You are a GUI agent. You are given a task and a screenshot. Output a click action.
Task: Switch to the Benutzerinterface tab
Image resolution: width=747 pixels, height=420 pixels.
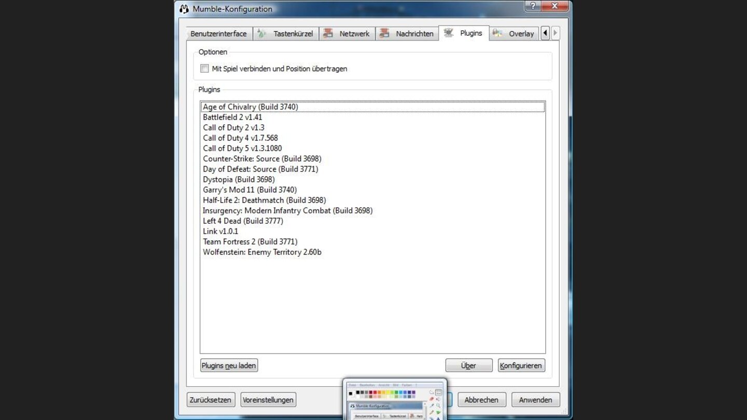(219, 34)
